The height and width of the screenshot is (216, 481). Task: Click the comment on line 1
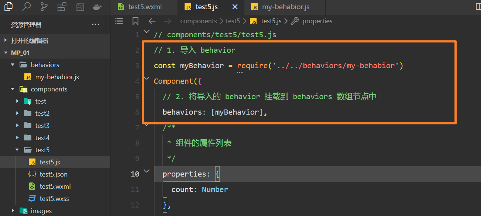point(215,35)
